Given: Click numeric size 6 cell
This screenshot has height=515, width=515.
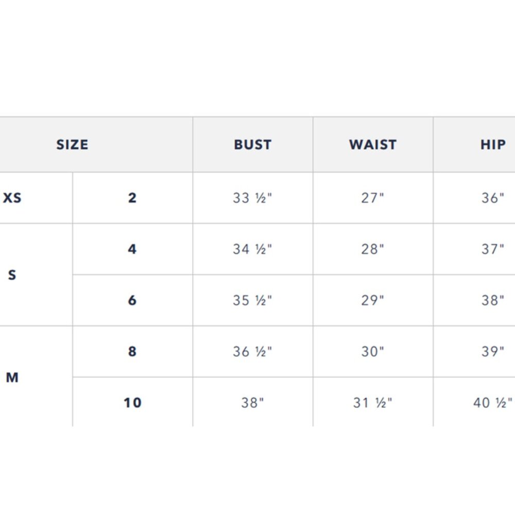Looking at the screenshot, I should click(x=132, y=300).
